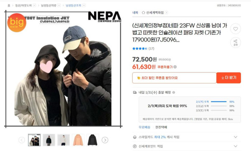Open the 남성등산의류 breadcrumb dropdown
This screenshot has height=151, width=251.
(59, 5)
